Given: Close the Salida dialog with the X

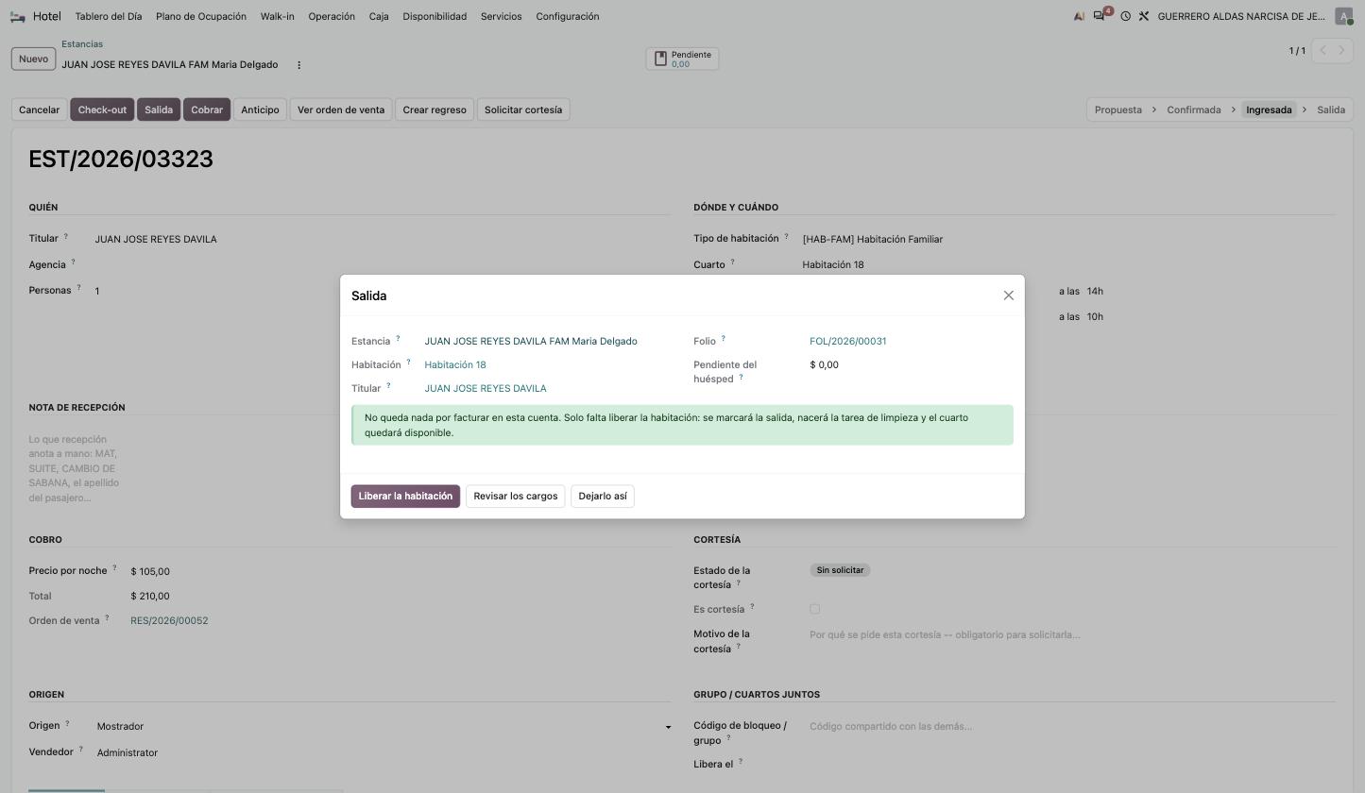Looking at the screenshot, I should pos(1008,295).
